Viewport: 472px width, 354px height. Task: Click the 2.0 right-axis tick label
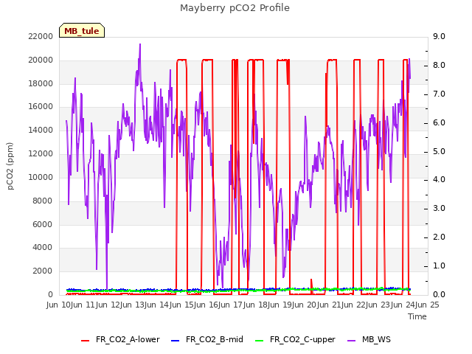click(x=439, y=237)
